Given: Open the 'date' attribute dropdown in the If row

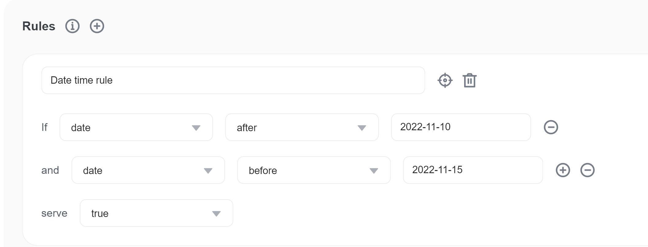Looking at the screenshot, I should click(136, 127).
